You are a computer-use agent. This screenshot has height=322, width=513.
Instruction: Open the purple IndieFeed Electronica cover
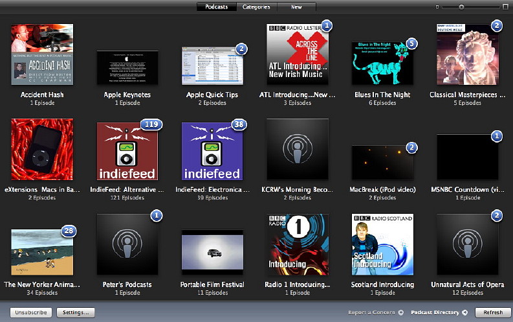pyautogui.click(x=212, y=151)
